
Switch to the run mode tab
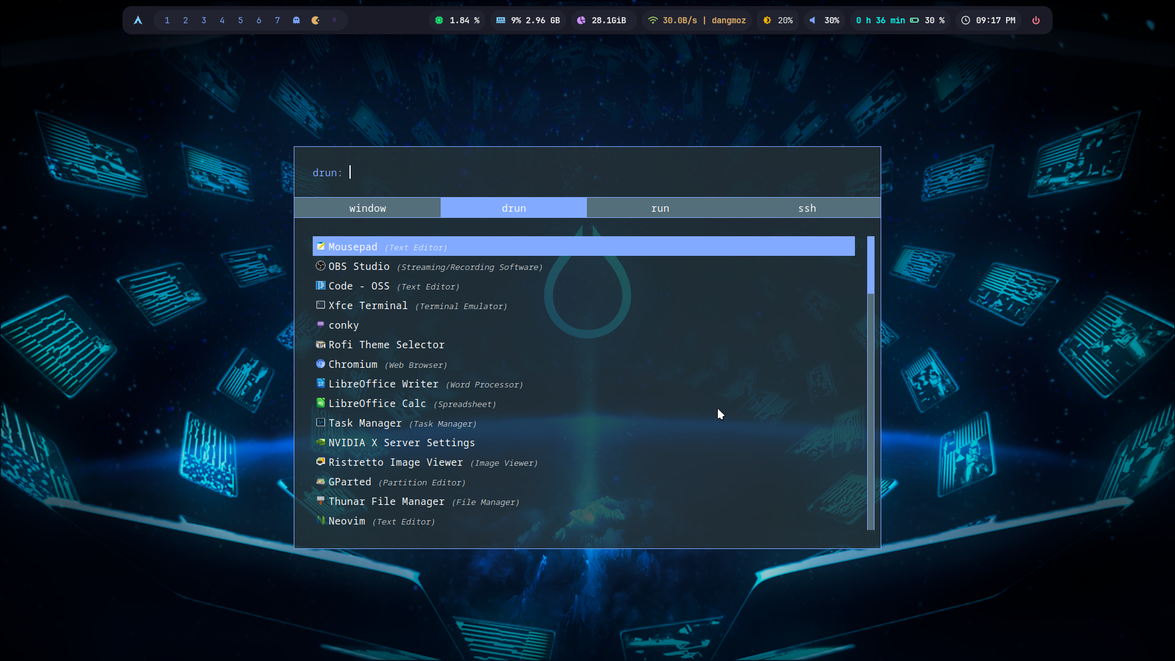[x=660, y=208]
